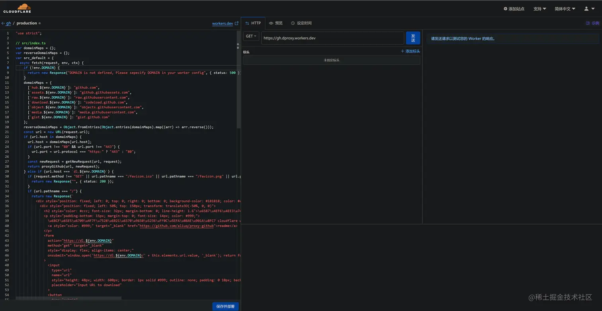This screenshot has height=311, width=602.
Task: Click the back arrow beside gh
Action: 3,23
